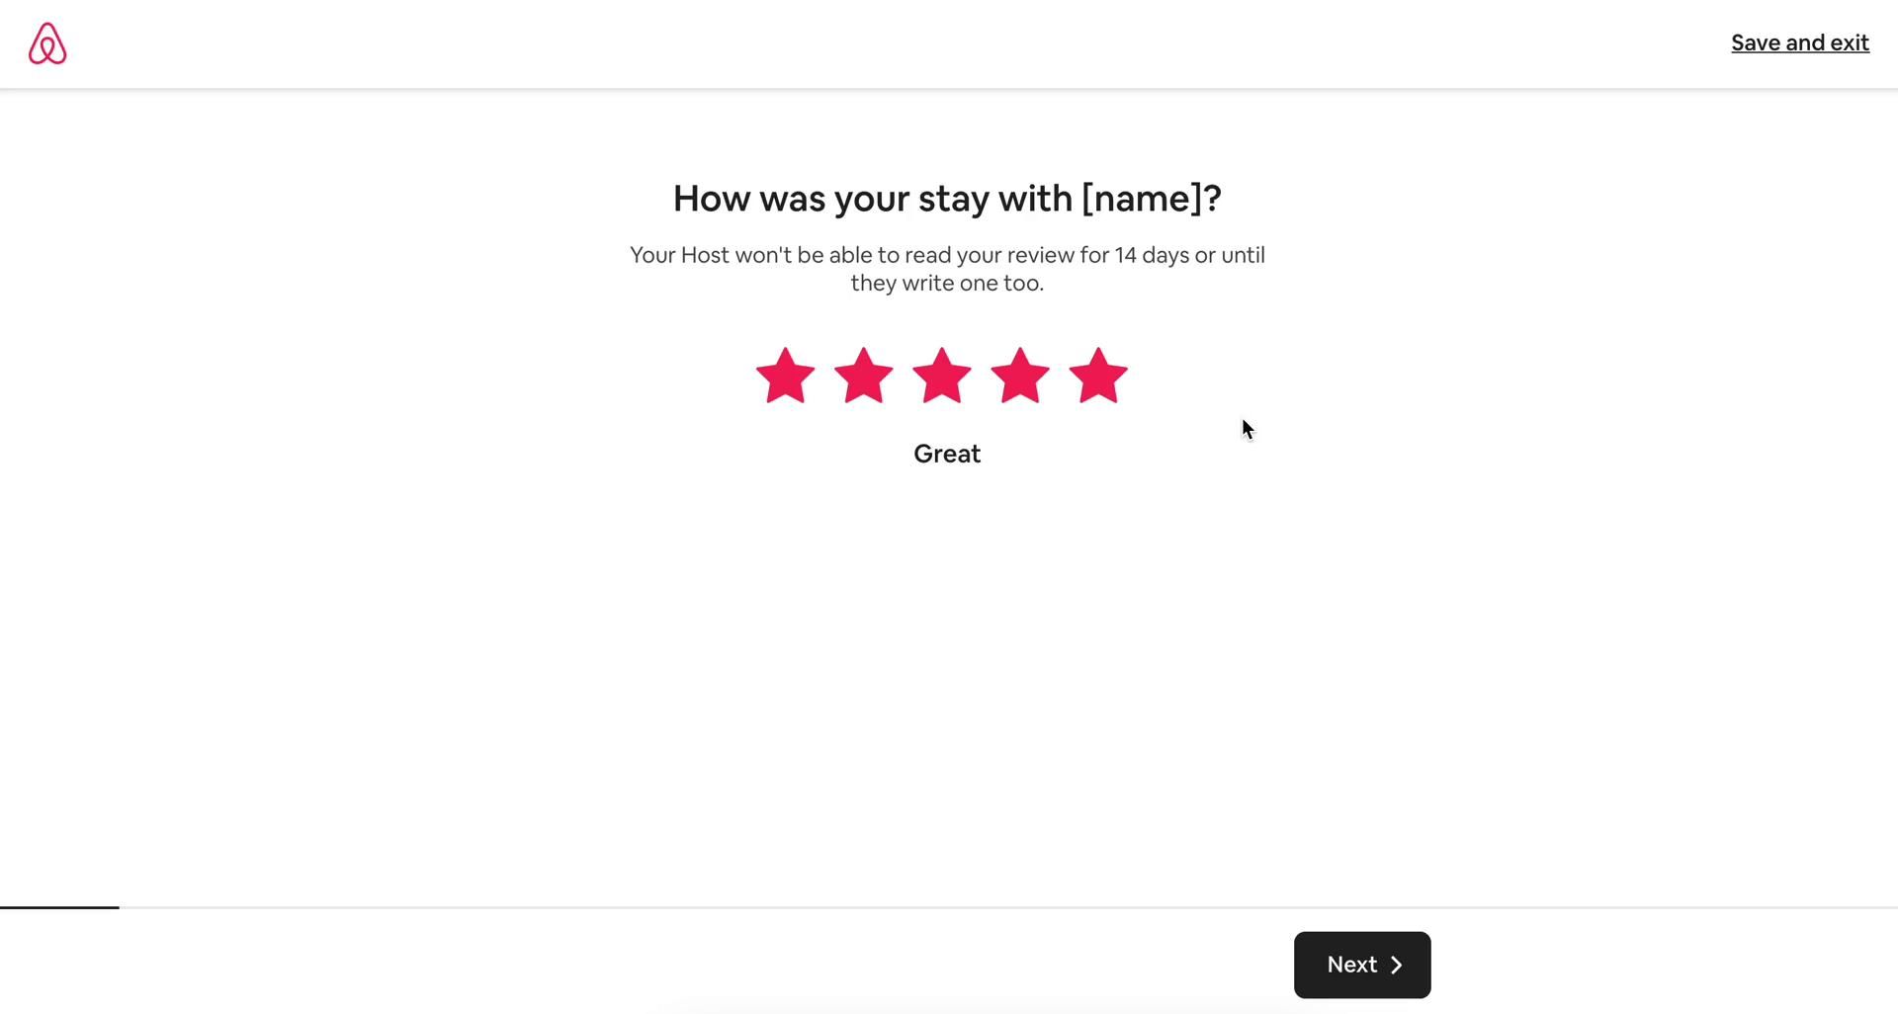Select the first star for a one-star rating
The image size is (1898, 1014).
point(786,376)
